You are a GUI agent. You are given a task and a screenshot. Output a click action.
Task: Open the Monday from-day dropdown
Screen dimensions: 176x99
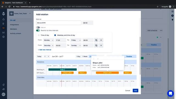48,40
